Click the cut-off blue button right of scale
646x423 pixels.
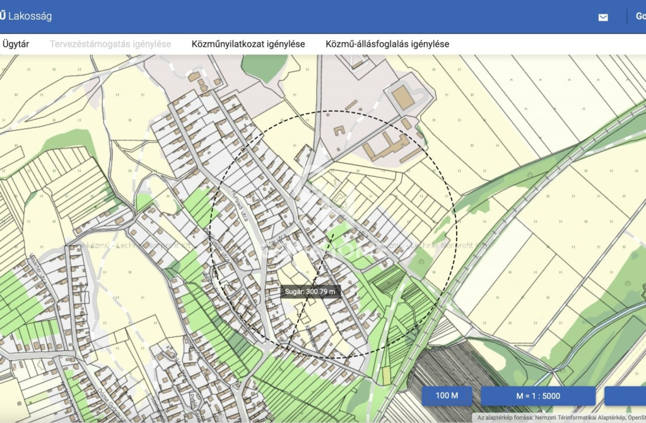click(x=625, y=396)
